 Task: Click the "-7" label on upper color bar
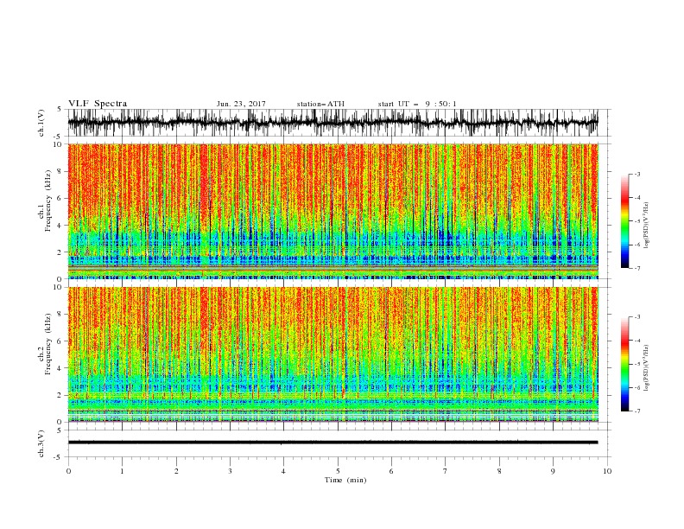(637, 268)
